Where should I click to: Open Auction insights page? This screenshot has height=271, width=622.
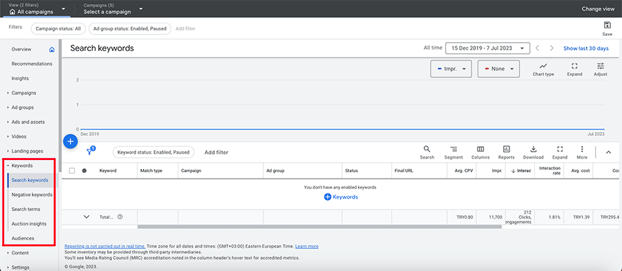[29, 224]
